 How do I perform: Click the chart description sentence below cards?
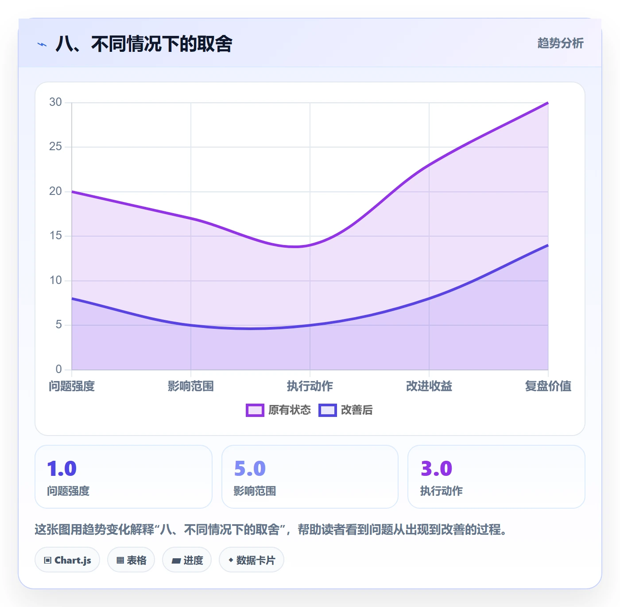click(271, 529)
